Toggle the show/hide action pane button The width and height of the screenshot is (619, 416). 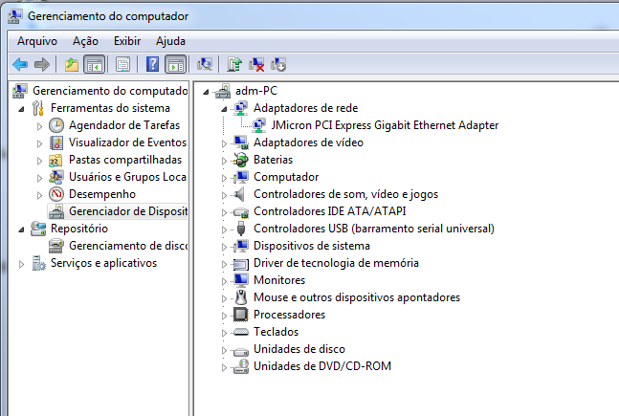pos(176,64)
